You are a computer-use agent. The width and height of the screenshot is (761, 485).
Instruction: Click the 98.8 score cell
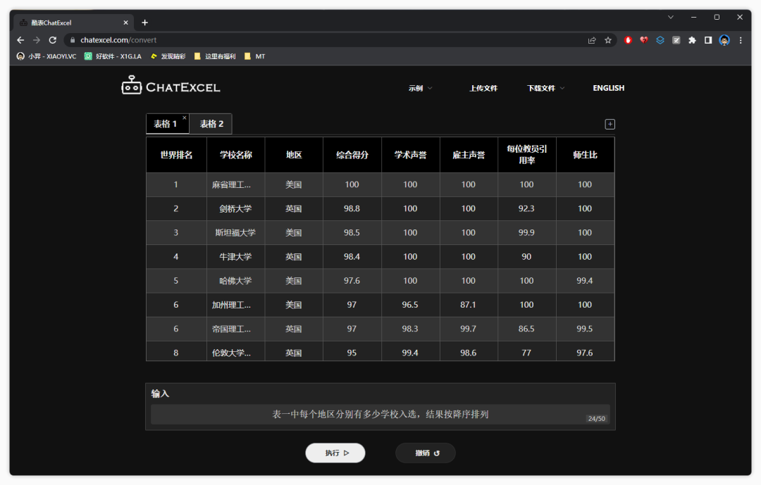click(x=352, y=208)
